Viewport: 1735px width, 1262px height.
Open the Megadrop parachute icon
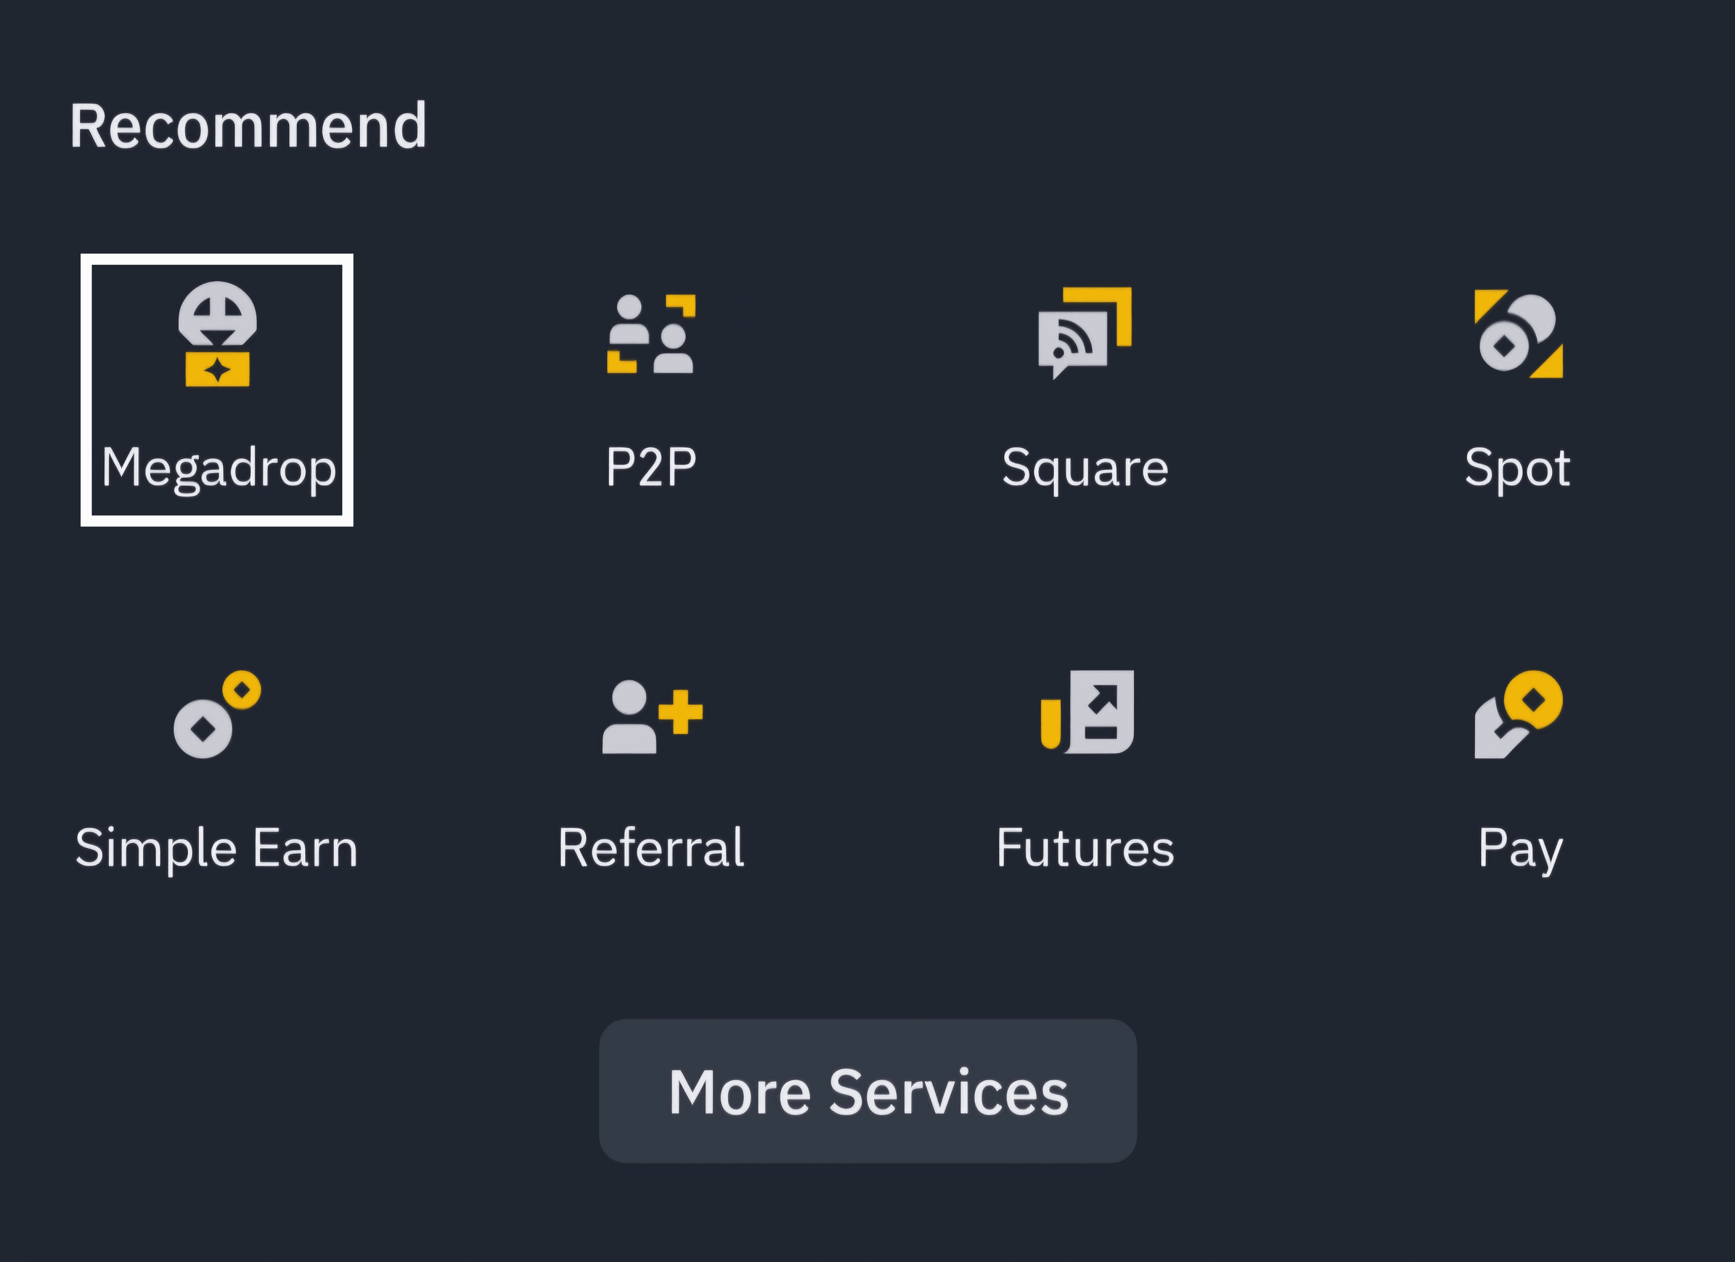(x=217, y=334)
